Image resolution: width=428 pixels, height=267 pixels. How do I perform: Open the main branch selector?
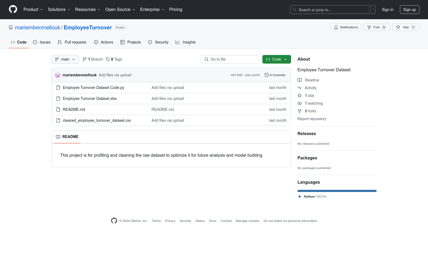coord(65,59)
